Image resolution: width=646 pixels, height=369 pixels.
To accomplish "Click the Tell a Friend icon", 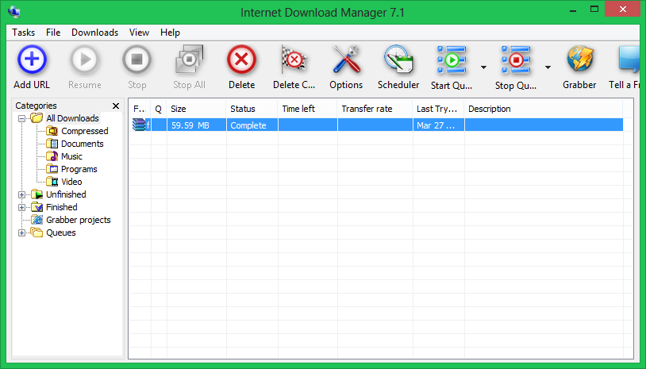I will [x=629, y=60].
